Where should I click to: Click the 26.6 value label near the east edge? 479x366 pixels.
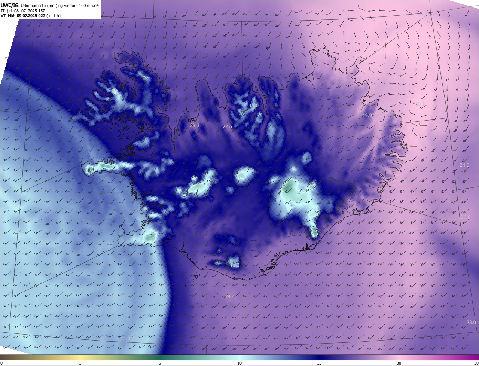pyautogui.click(x=466, y=217)
